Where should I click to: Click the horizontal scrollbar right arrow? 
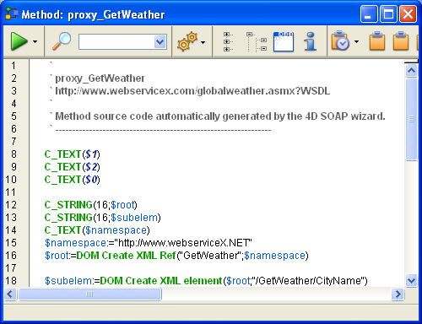(398, 294)
